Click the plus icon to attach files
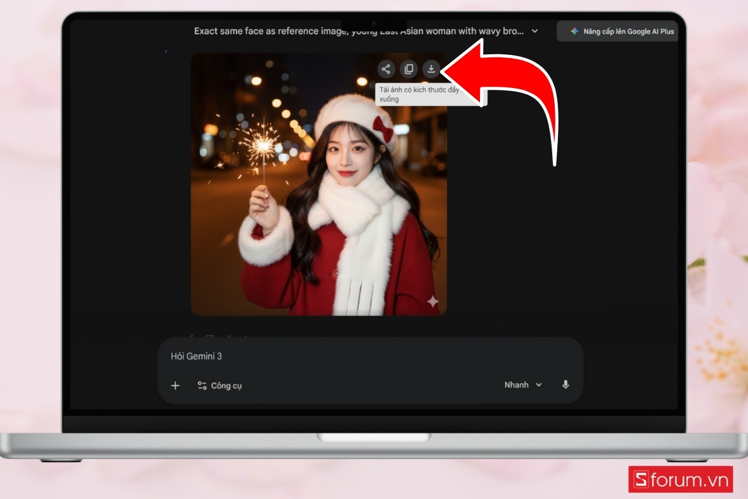Image resolution: width=748 pixels, height=499 pixels. [175, 385]
